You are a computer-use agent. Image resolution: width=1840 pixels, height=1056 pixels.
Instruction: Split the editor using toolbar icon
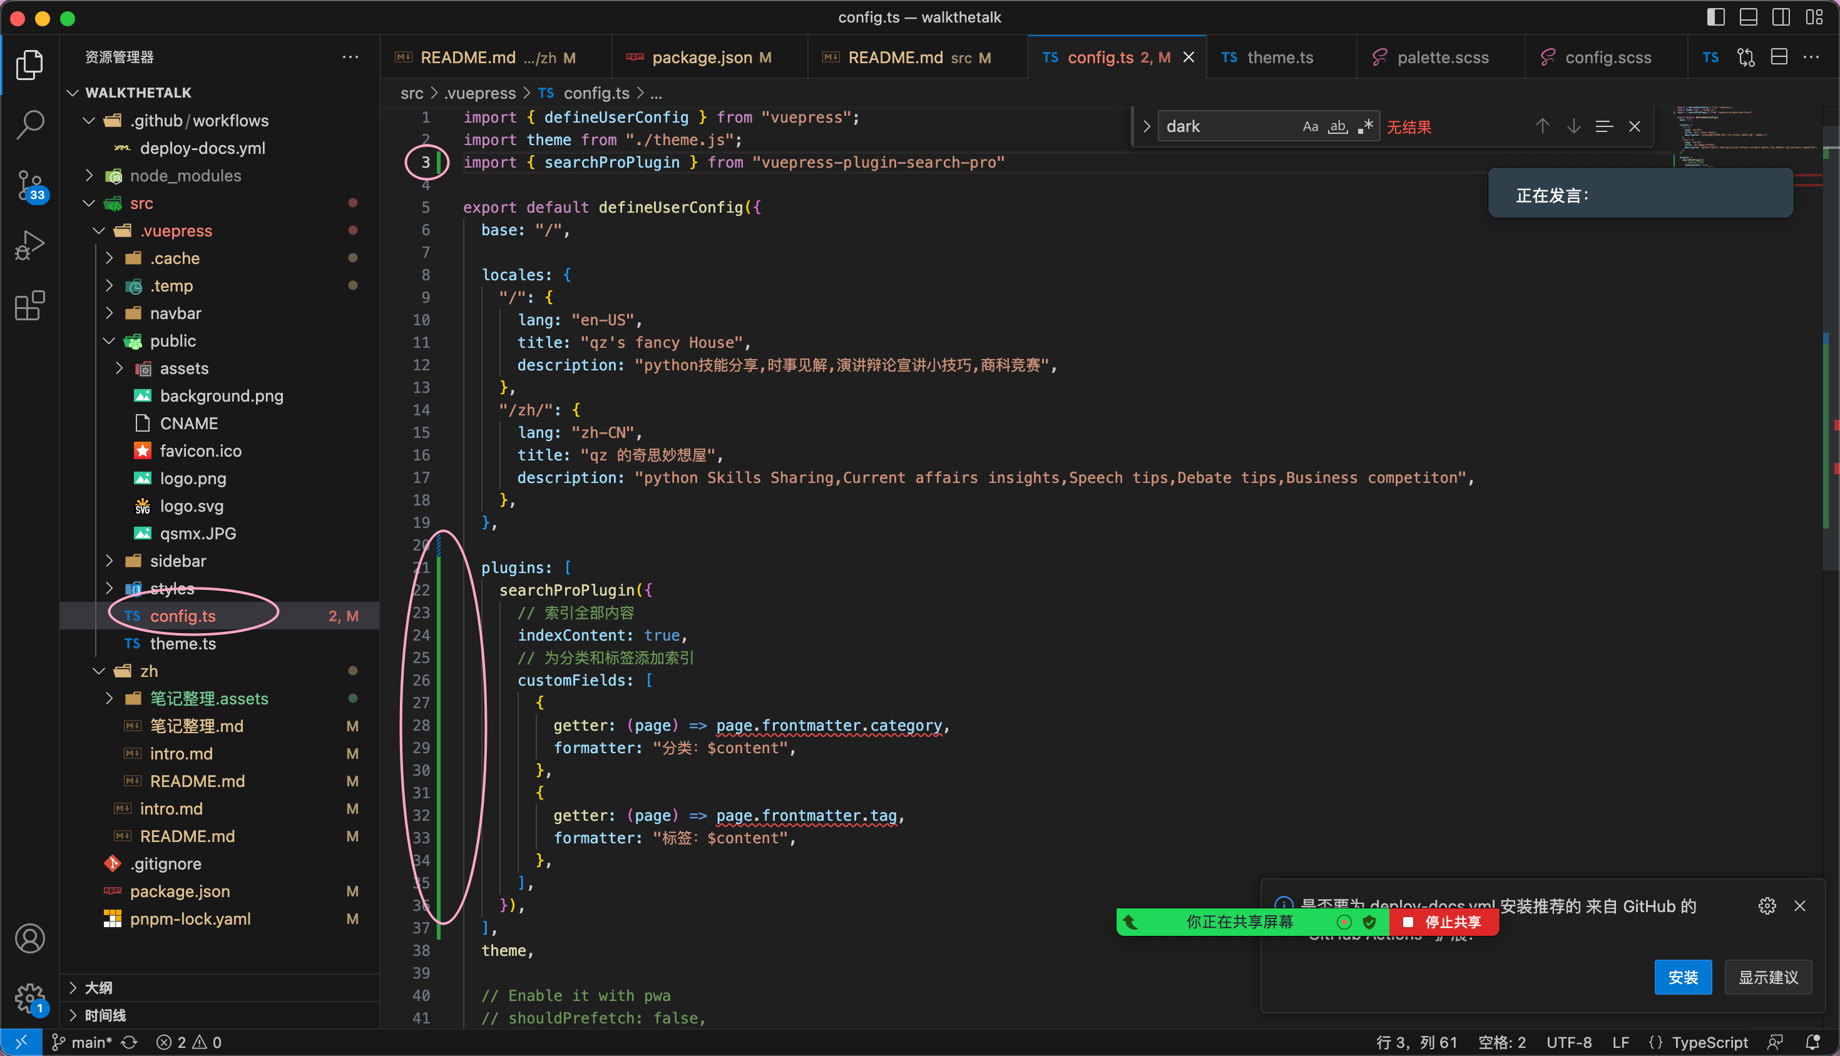coord(1778,58)
